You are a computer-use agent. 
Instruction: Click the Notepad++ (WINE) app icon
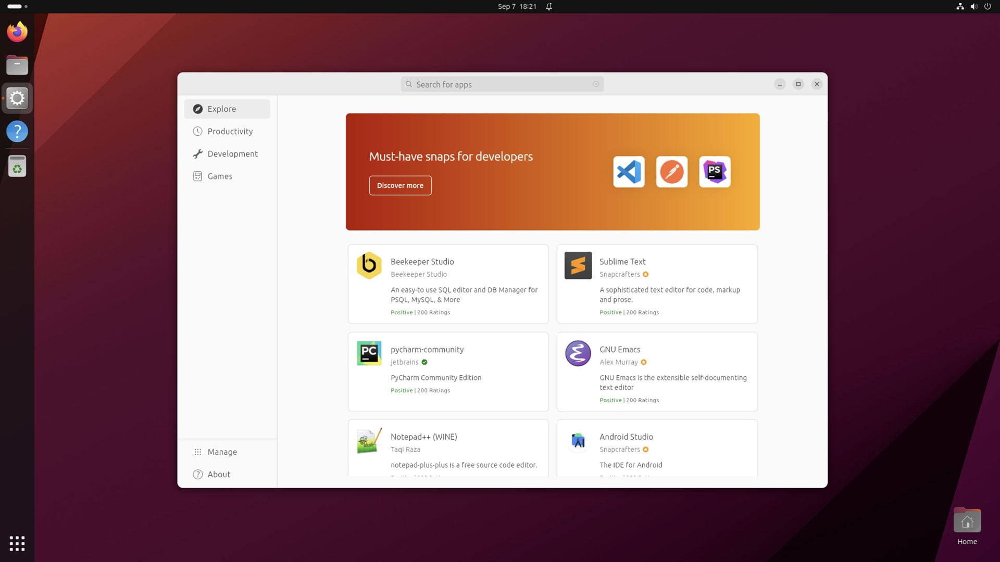click(369, 441)
